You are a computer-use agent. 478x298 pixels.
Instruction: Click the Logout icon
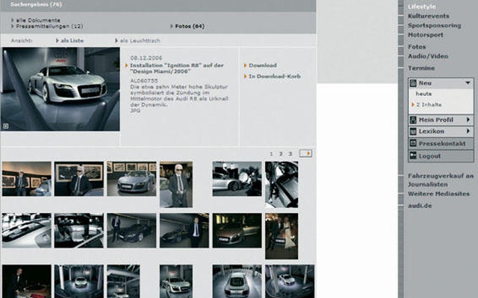pyautogui.click(x=413, y=156)
